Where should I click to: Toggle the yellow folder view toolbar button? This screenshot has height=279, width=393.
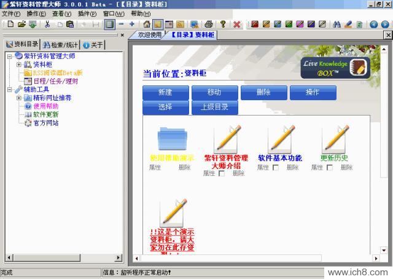click(x=158, y=25)
